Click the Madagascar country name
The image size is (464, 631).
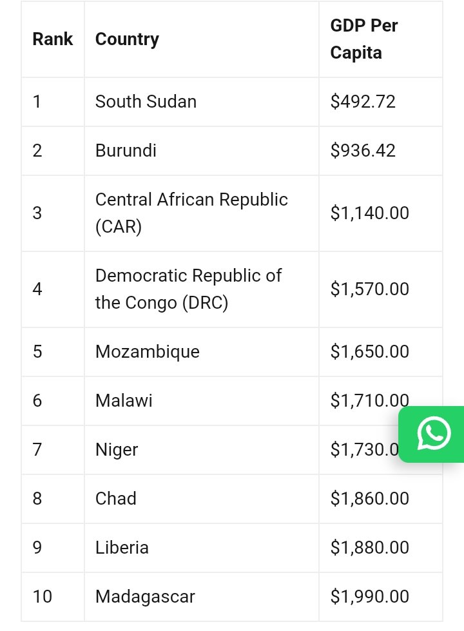[145, 597]
